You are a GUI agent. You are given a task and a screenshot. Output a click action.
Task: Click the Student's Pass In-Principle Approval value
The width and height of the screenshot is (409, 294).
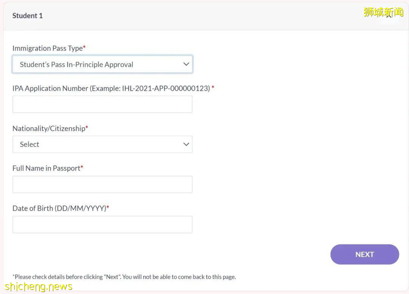(x=76, y=64)
